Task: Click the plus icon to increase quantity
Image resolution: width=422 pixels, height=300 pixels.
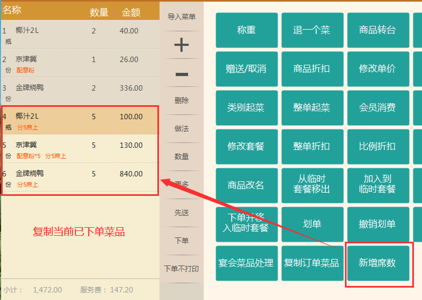Action: point(182,45)
